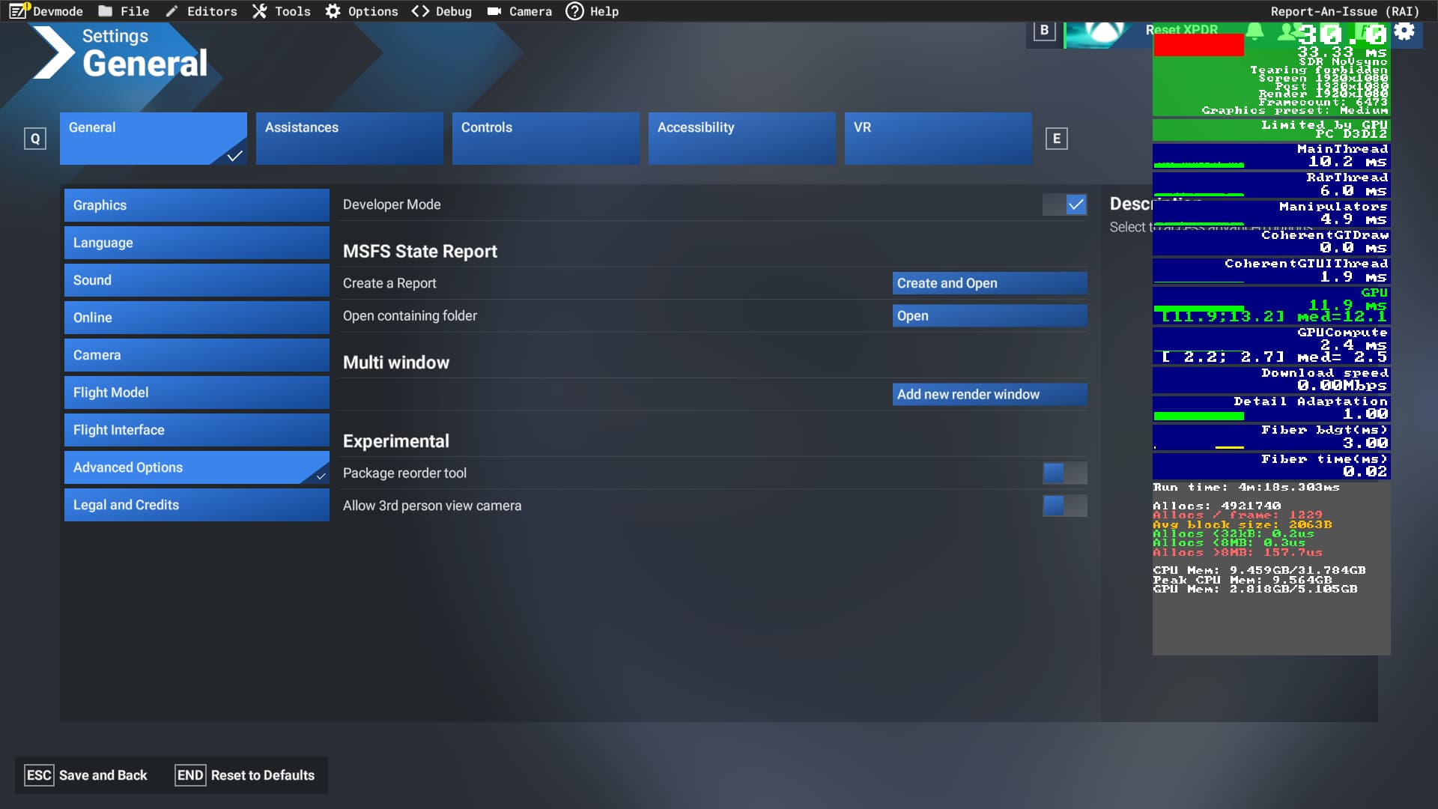Click the settings gear icon at top right

[1404, 31]
